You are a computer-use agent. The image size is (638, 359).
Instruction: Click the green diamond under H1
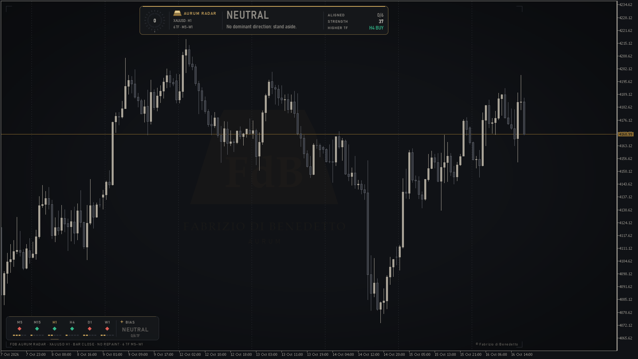[x=55, y=329]
